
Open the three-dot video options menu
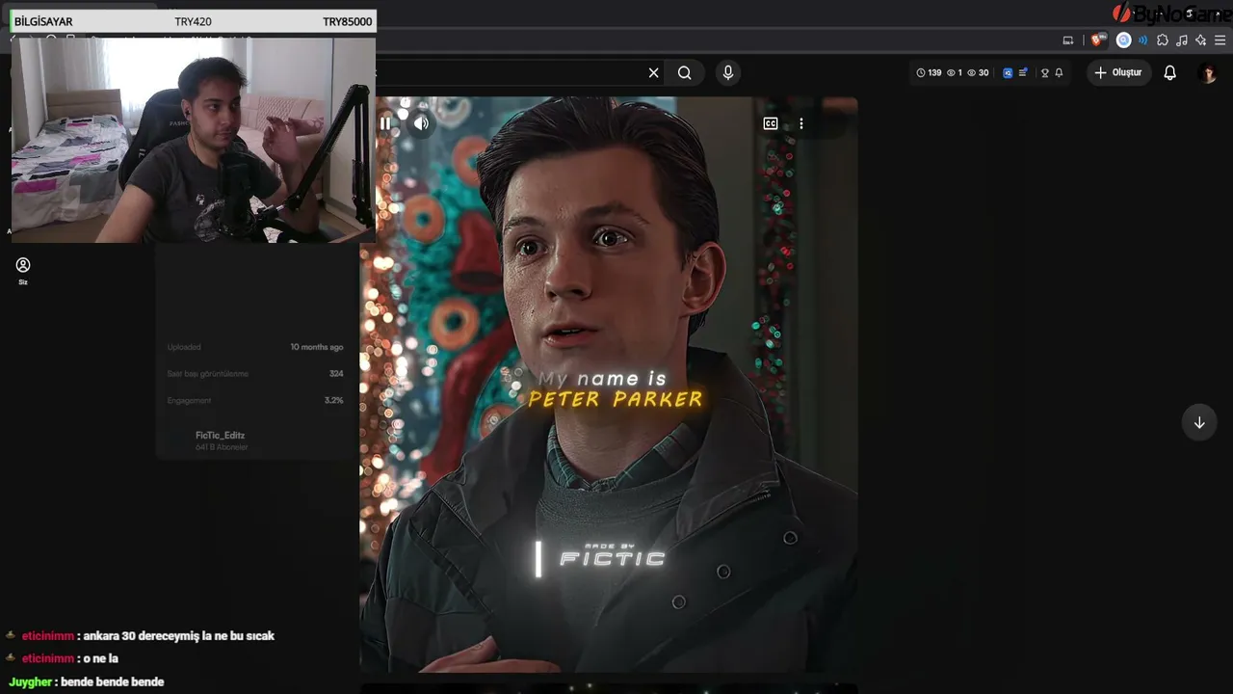coord(800,123)
